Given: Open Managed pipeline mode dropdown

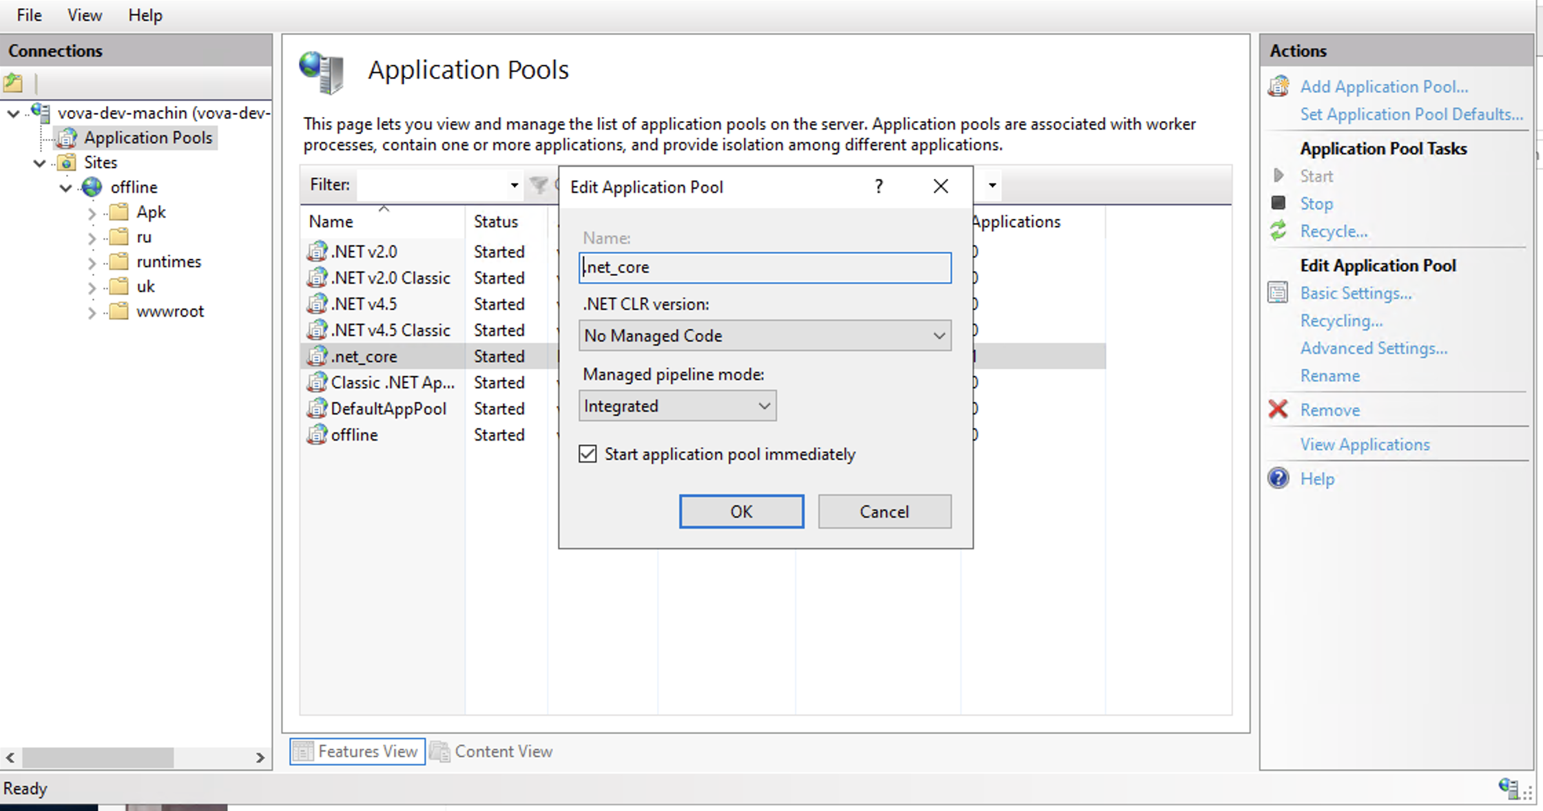Looking at the screenshot, I should click(677, 406).
